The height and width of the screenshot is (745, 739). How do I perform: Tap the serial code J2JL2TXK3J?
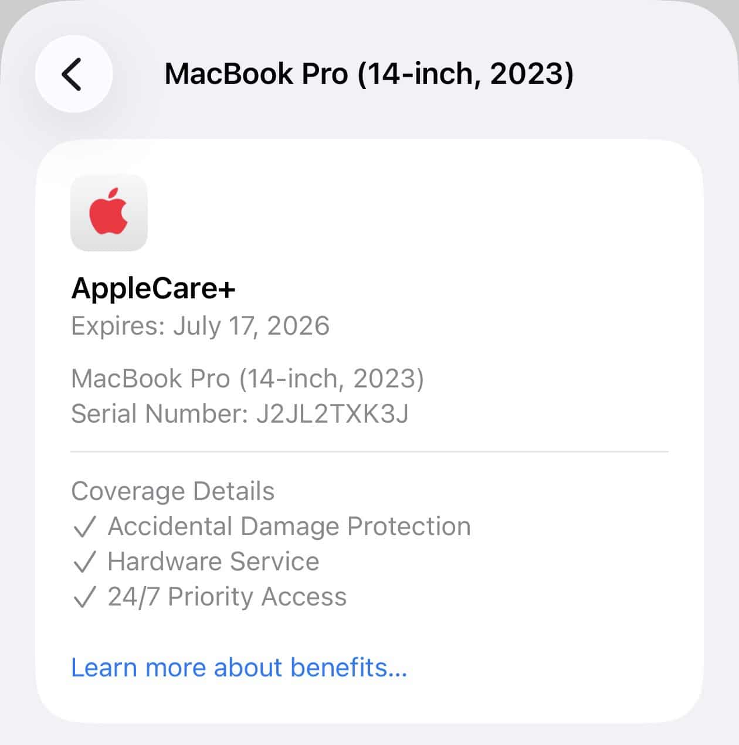[332, 413]
